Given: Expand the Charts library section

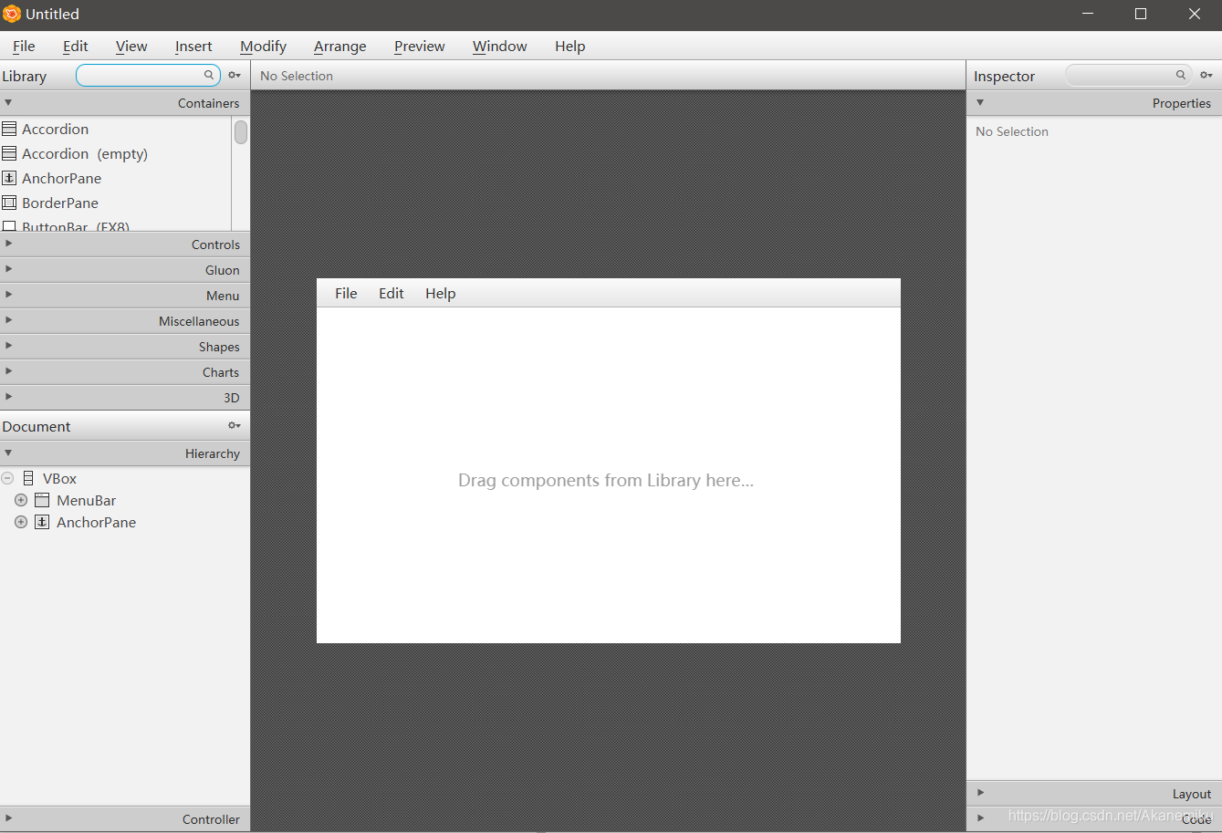Looking at the screenshot, I should pyautogui.click(x=8, y=371).
